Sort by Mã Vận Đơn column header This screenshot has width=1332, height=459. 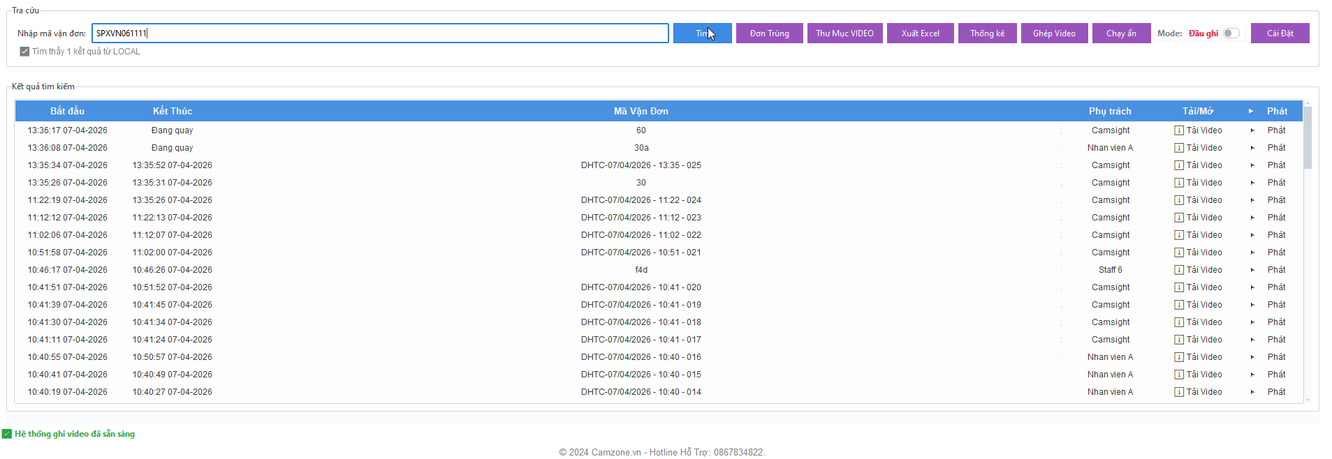point(641,111)
